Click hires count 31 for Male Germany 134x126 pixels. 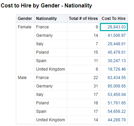point(96,86)
